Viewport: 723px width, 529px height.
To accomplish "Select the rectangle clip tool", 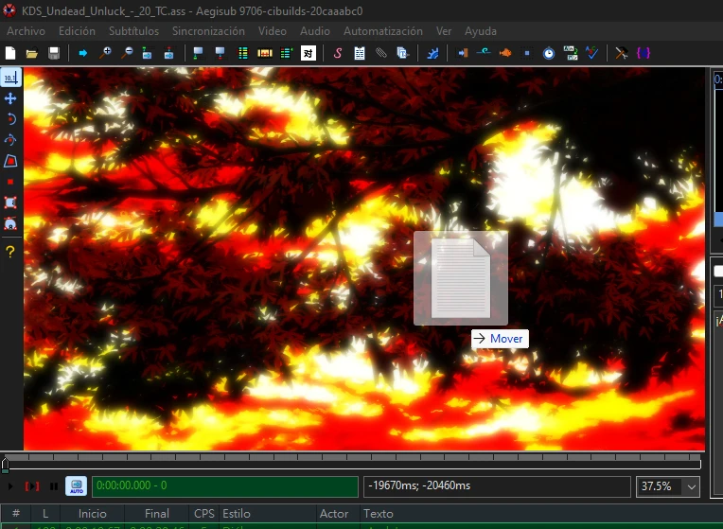I will 10,203.
